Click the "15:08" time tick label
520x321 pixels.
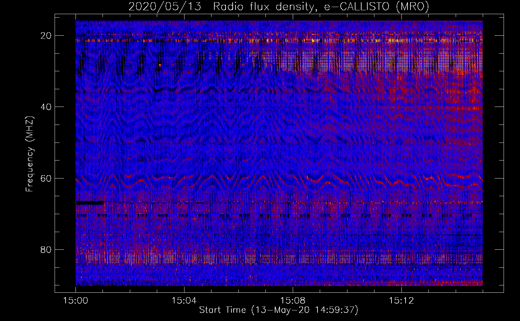tap(293, 301)
